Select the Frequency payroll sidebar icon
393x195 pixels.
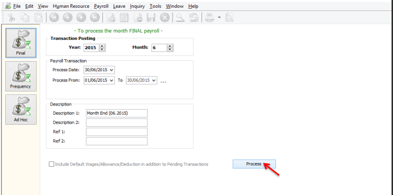[21, 76]
